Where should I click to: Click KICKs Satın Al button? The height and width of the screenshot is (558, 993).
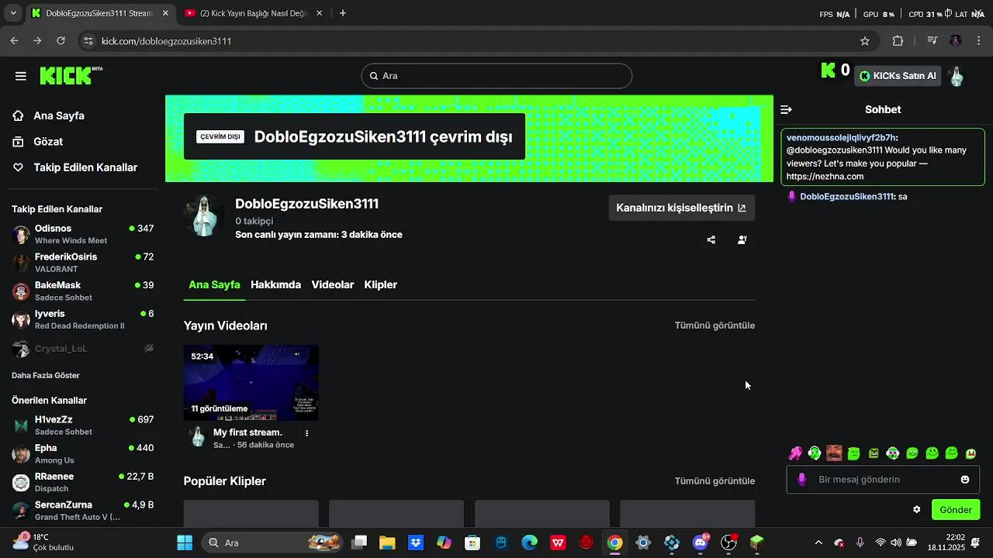pos(898,76)
